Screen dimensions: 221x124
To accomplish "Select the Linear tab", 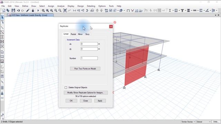I will click(66, 34).
